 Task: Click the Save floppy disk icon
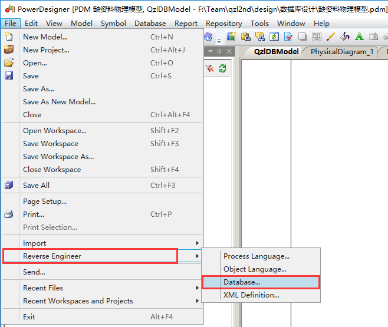tap(9, 75)
